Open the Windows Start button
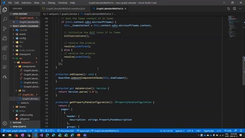The image size is (245, 138). 3,135
